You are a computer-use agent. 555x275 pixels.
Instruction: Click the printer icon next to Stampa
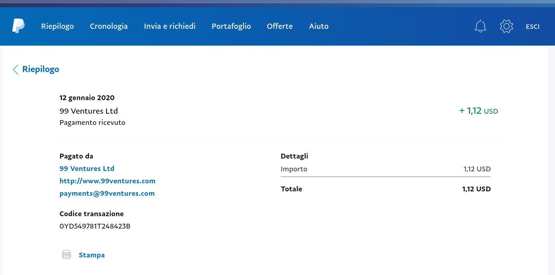click(66, 255)
